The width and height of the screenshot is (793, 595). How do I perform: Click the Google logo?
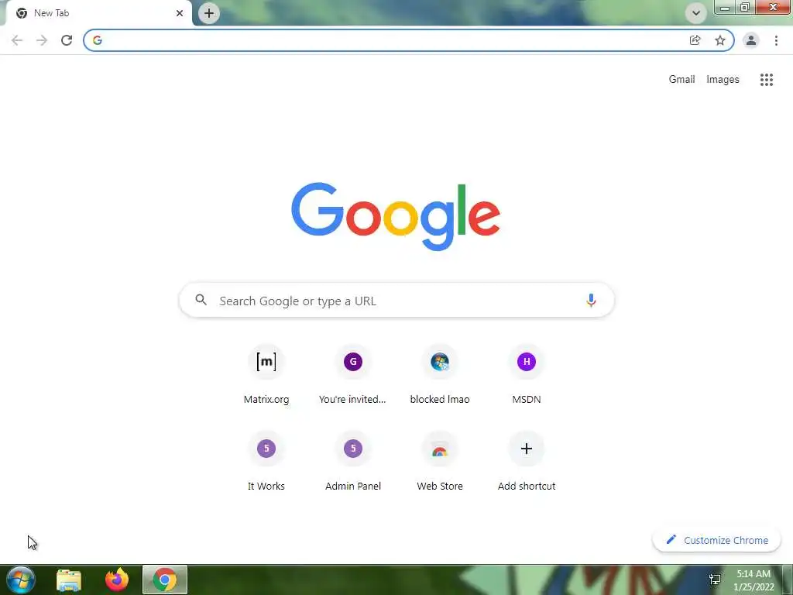(396, 216)
